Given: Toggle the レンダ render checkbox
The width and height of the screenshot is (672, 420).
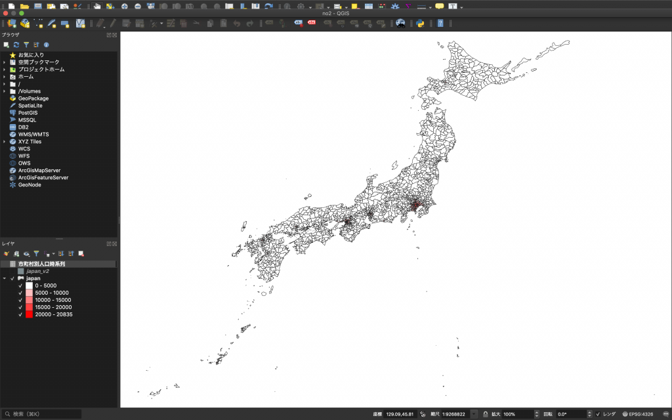Looking at the screenshot, I should [598, 414].
